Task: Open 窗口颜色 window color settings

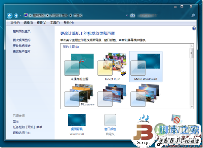Action: click(110, 125)
